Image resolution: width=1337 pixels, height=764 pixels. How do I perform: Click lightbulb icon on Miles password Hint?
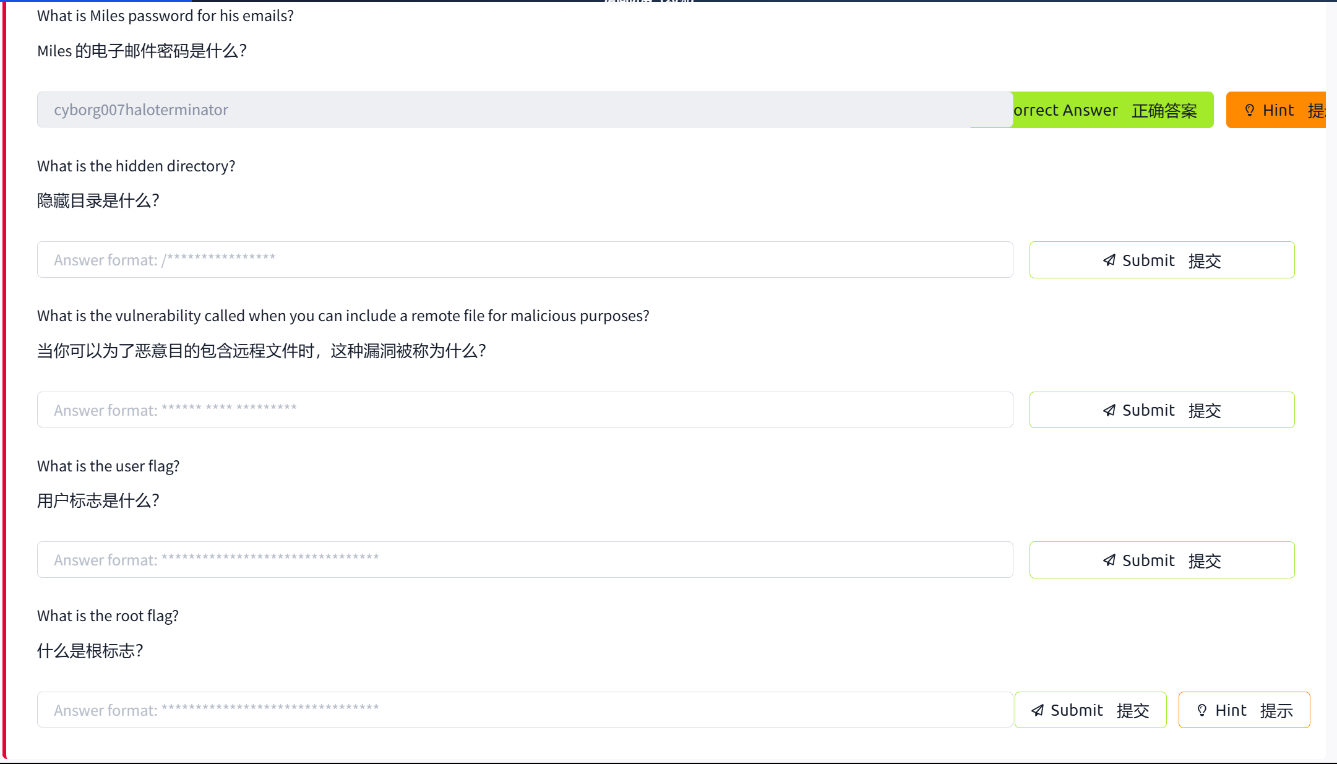(x=1249, y=110)
